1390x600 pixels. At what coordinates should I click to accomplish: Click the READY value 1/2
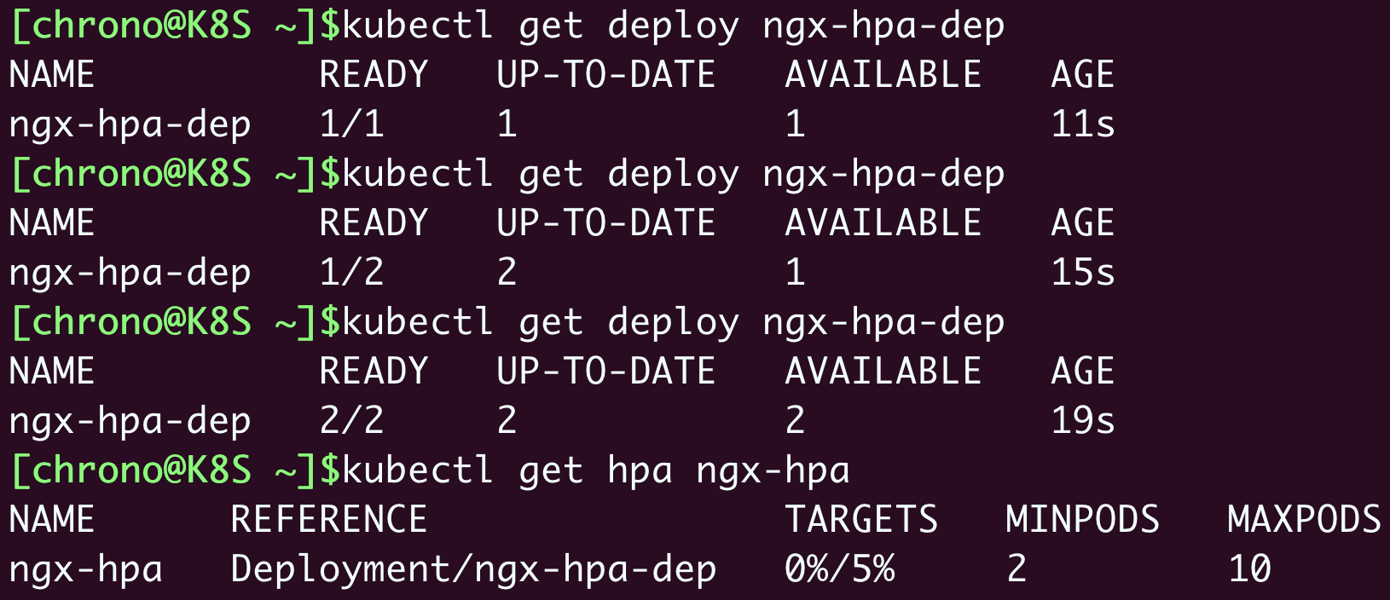351,273
